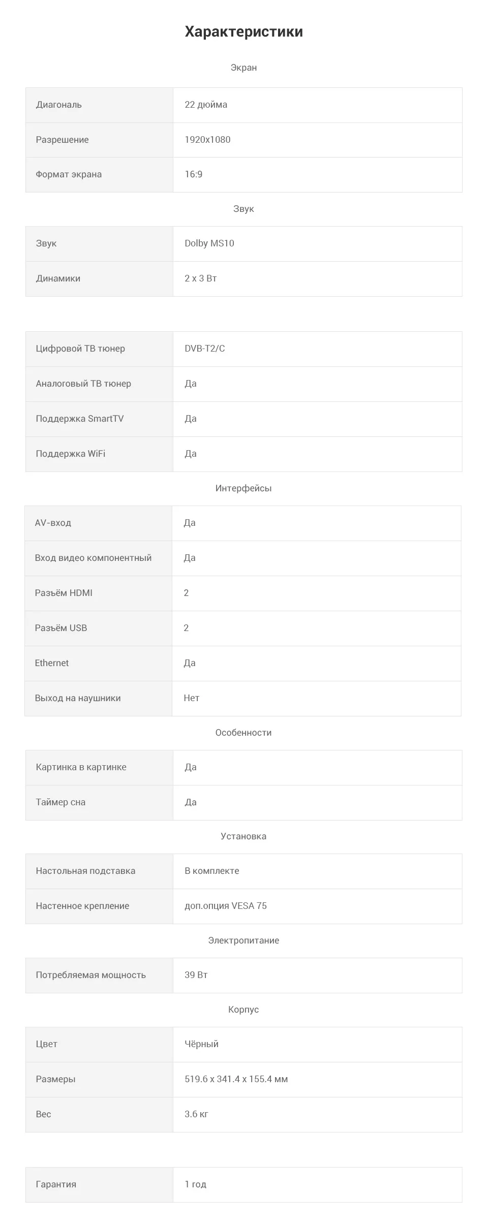Click the Размеры dimensions value
The image size is (488, 1228).
click(236, 1079)
